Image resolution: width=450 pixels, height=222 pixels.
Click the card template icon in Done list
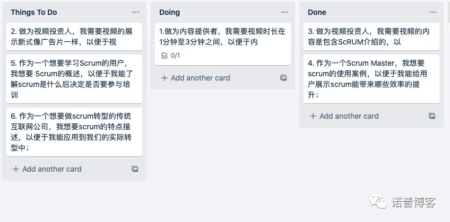tap(432, 116)
